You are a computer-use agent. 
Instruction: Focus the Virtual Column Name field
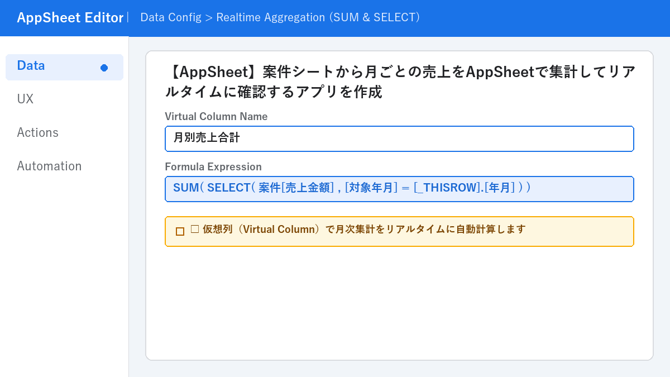point(399,139)
